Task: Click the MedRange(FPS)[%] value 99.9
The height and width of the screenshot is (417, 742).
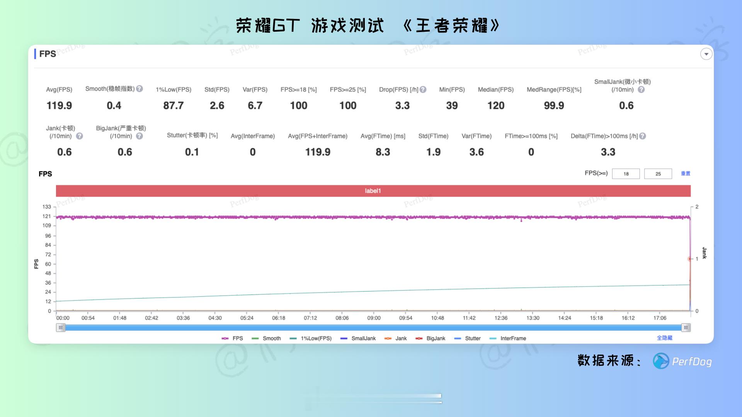Action: (x=554, y=105)
